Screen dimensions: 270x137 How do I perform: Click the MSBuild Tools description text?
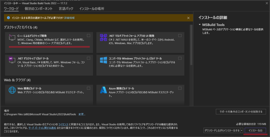(x=233, y=31)
